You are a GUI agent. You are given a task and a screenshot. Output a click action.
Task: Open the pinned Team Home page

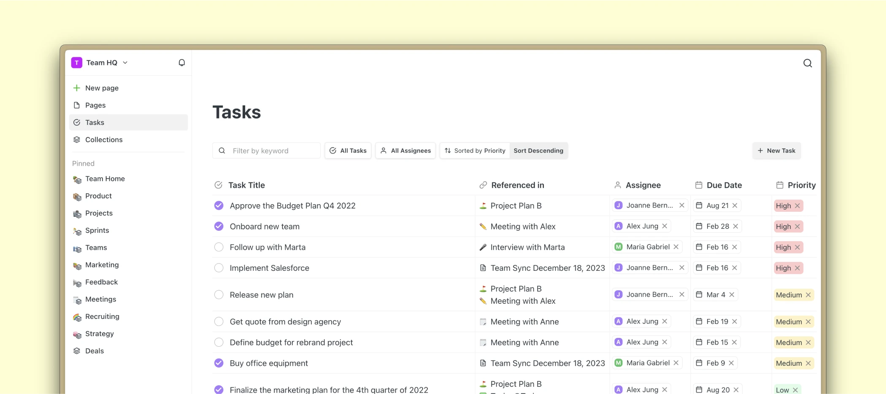105,179
